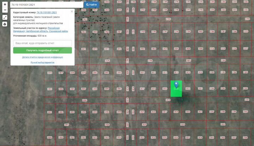
Task: Open Детали отчета и юридическая информация link
Action: click(x=42, y=57)
